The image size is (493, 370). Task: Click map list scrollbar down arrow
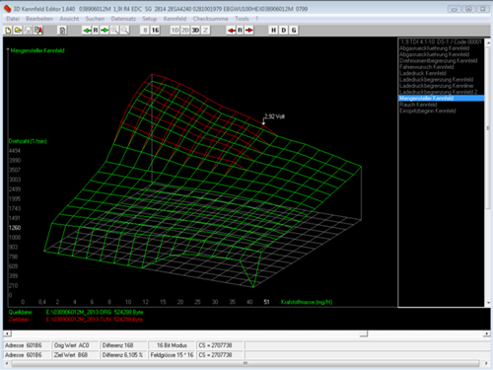[x=488, y=303]
